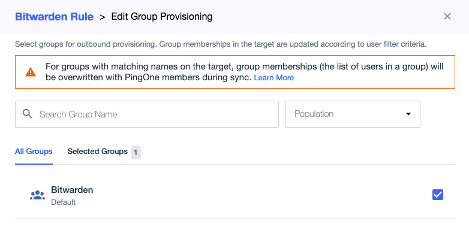The width and height of the screenshot is (469, 248).
Task: Click the Bitwarden Rule breadcrumb link
Action: (54, 17)
